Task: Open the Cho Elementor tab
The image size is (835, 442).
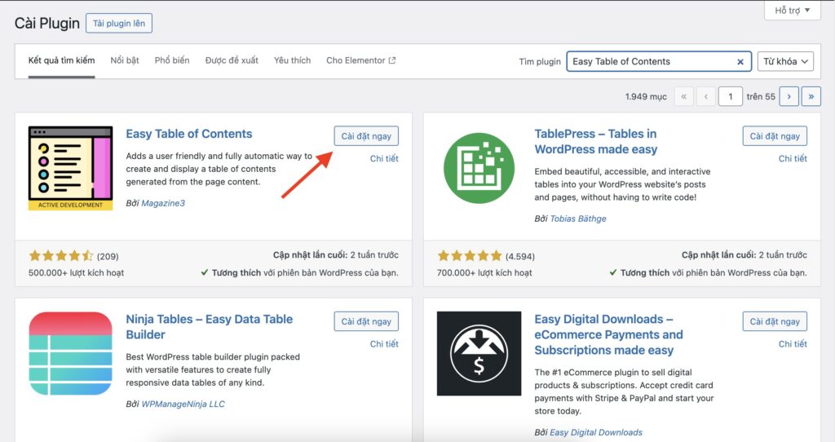Action: [360, 60]
